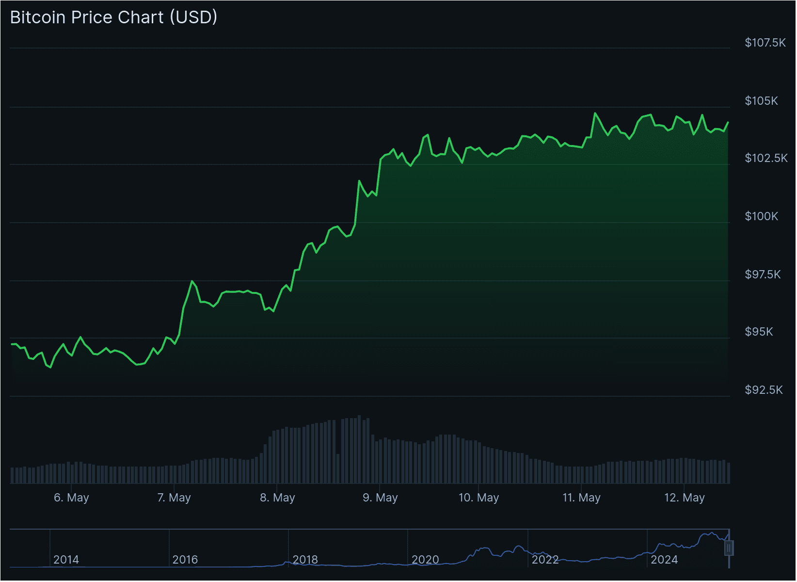Click the $102.5K price axis label
Screen dimensions: 797x582
[x=766, y=159]
